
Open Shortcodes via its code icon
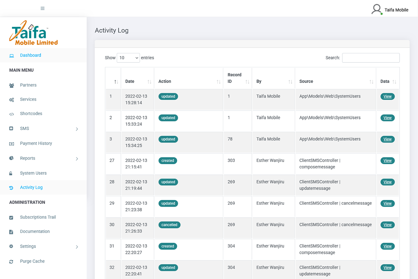pos(12,113)
